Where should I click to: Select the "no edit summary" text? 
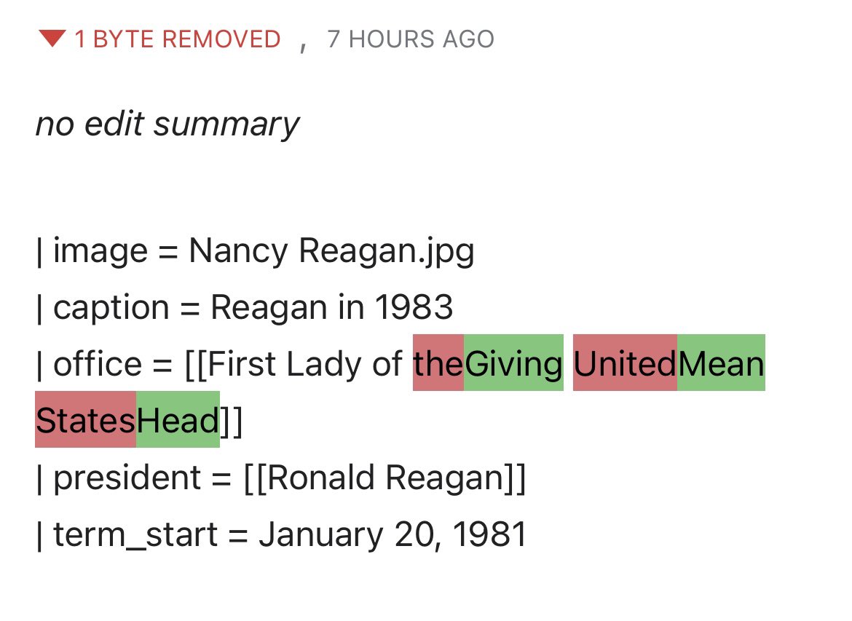pyautogui.click(x=167, y=124)
